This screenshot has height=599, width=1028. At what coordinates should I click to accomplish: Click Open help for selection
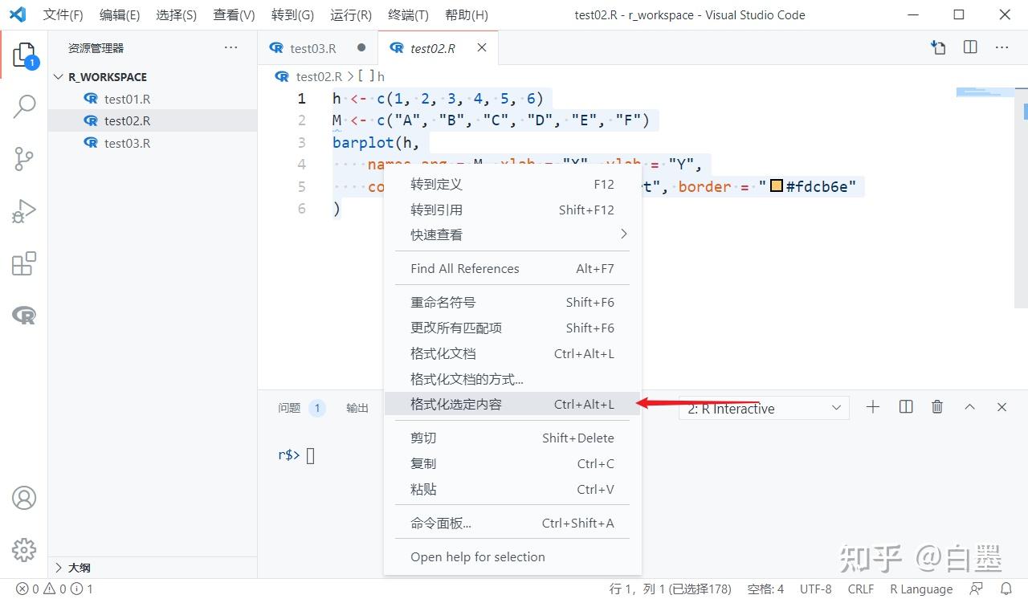coord(479,556)
